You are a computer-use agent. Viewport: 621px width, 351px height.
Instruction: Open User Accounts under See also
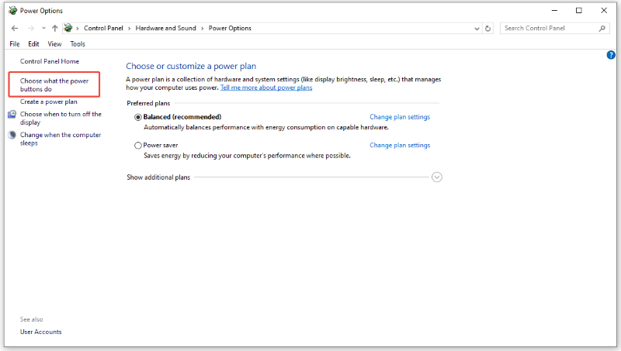click(x=40, y=332)
